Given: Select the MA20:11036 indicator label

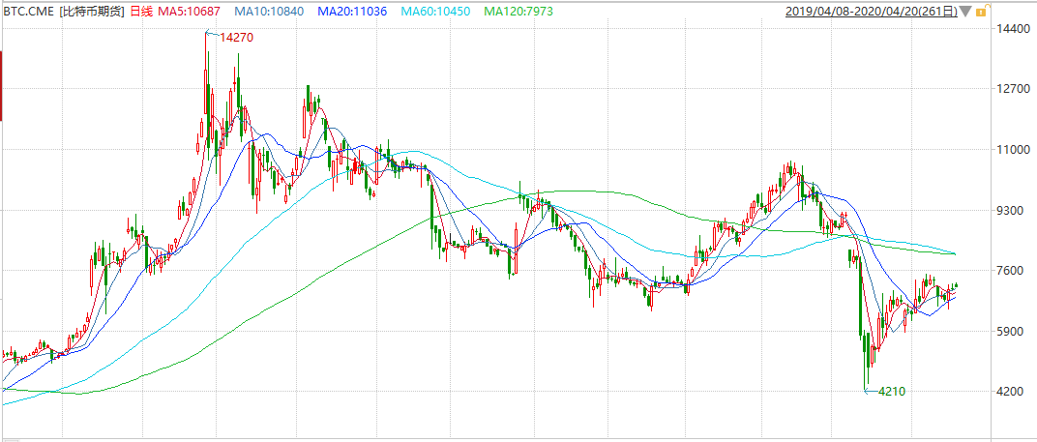Looking at the screenshot, I should click(x=352, y=12).
